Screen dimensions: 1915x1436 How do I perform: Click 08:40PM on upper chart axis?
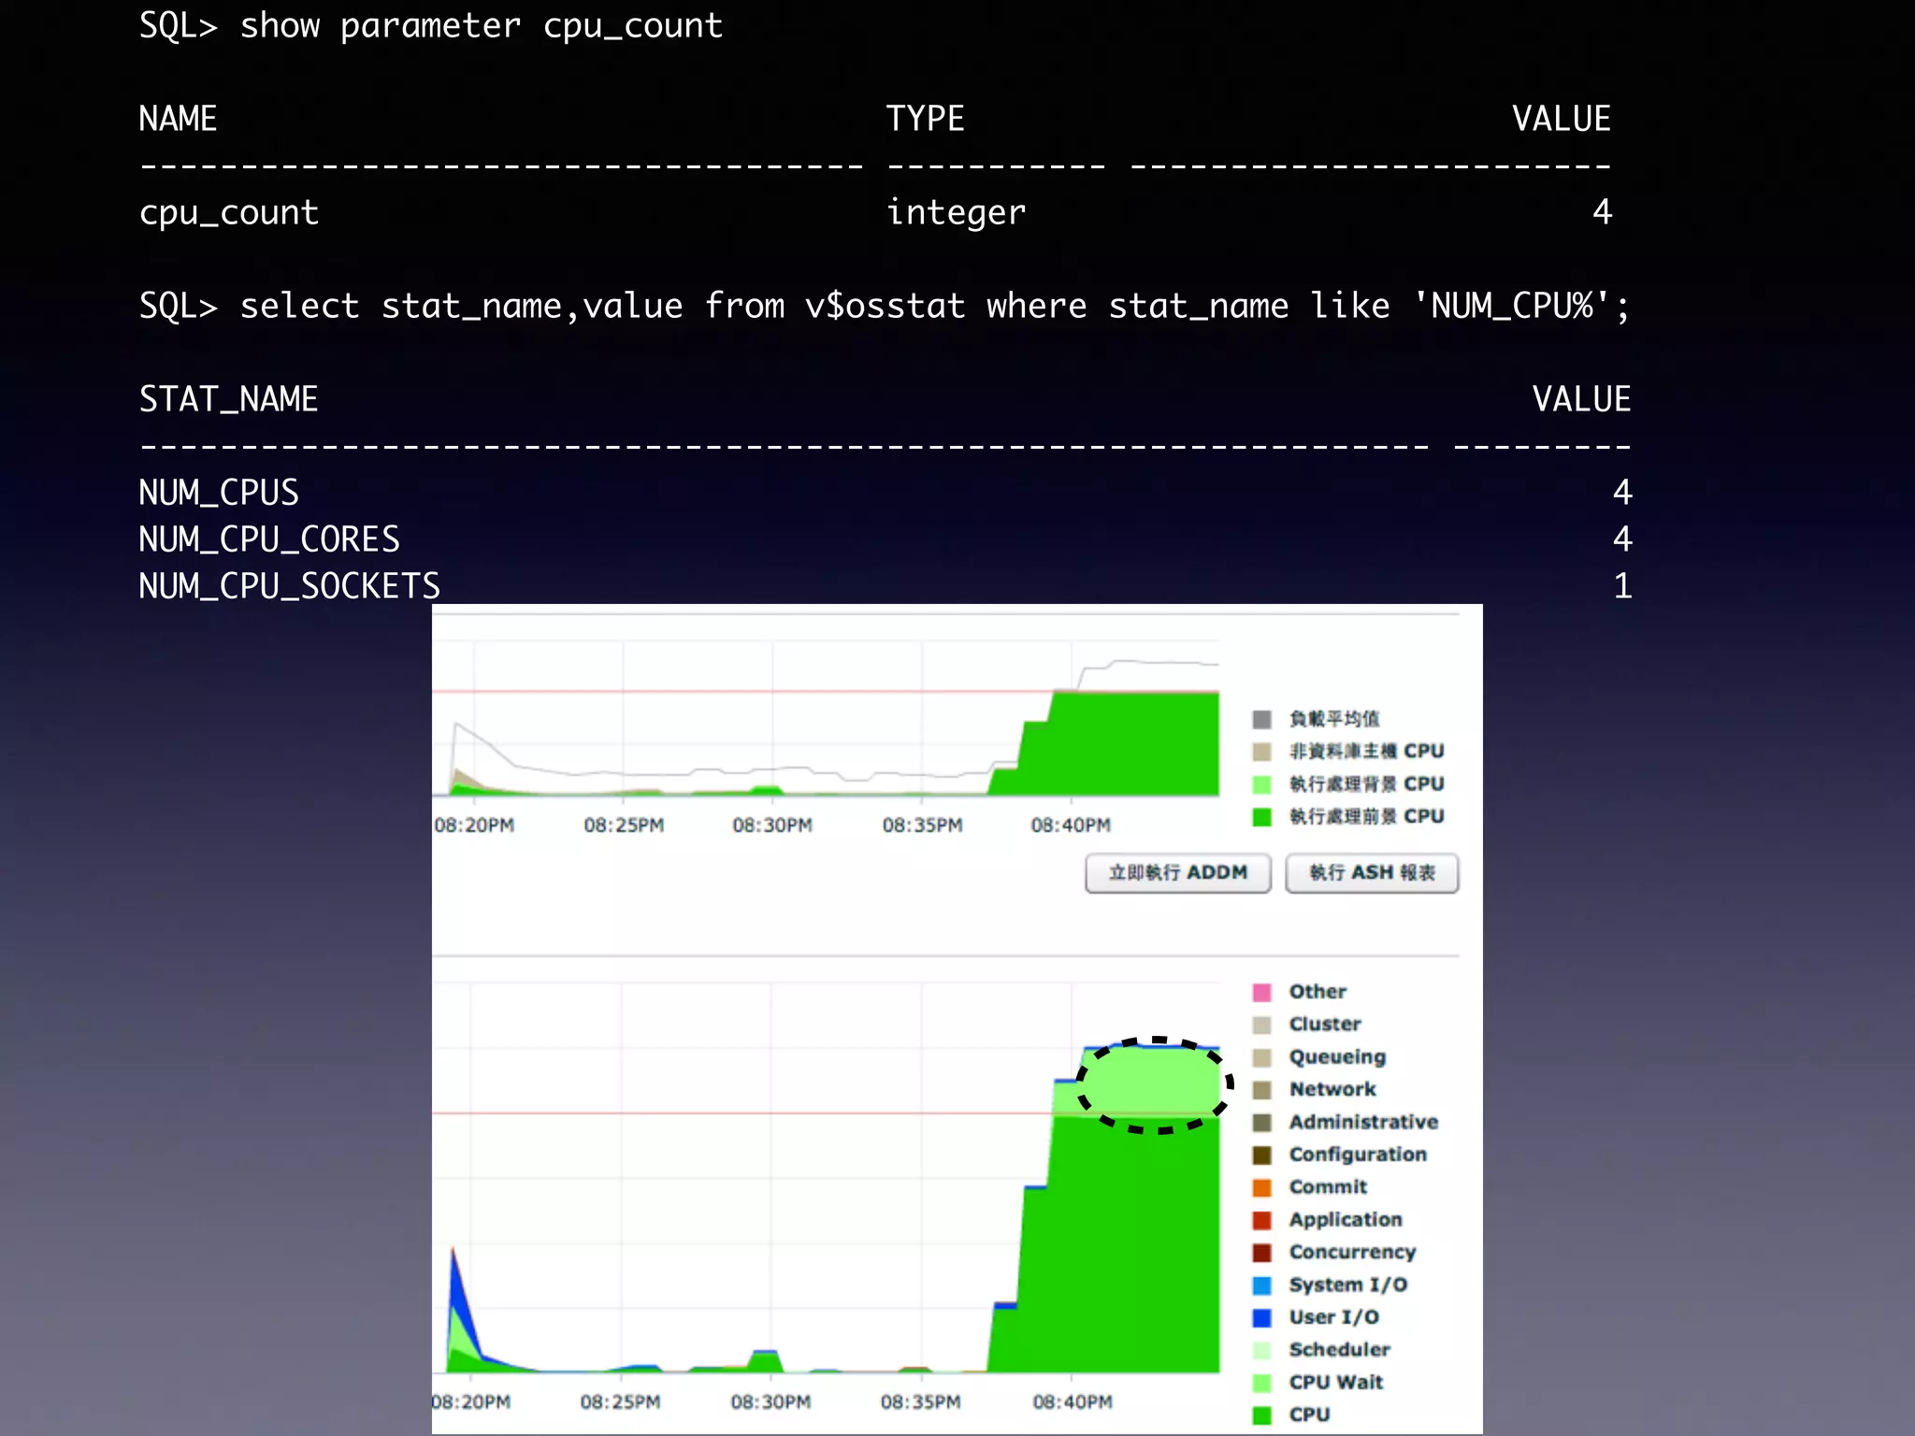(x=1071, y=826)
